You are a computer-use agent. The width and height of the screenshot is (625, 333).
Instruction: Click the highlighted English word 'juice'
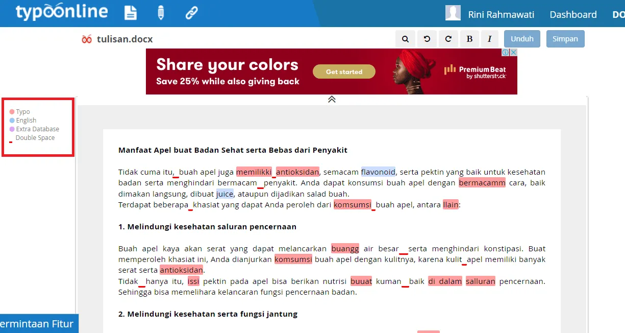pyautogui.click(x=225, y=194)
